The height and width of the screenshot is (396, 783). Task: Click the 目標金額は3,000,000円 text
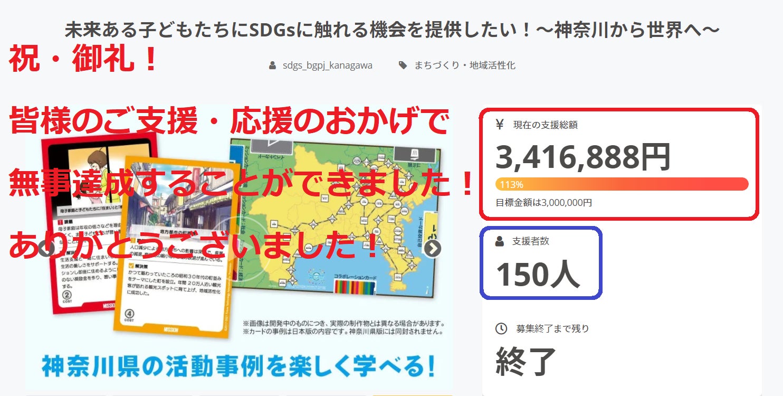point(543,203)
